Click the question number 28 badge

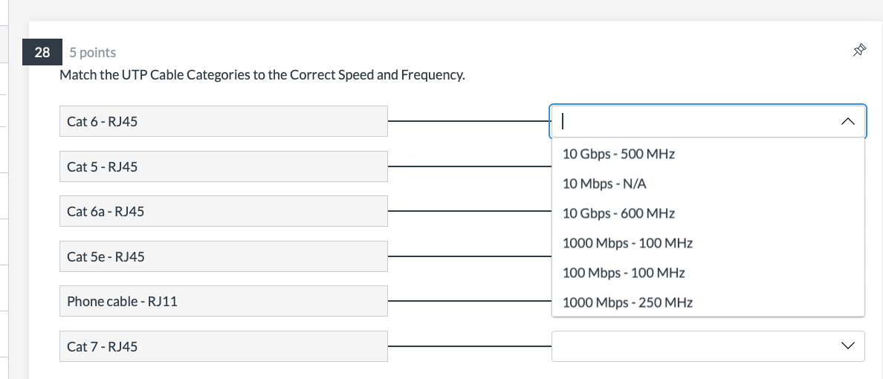click(42, 52)
